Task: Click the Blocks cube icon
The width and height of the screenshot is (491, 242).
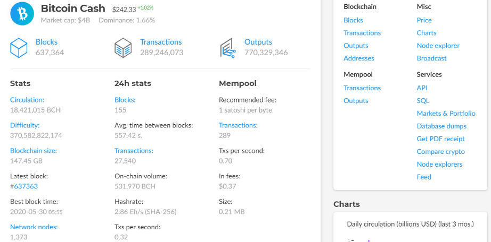Action: (19, 48)
